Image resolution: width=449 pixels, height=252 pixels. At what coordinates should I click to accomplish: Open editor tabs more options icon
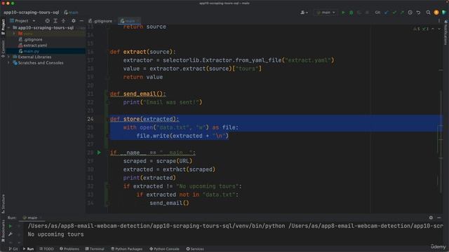click(x=438, y=21)
